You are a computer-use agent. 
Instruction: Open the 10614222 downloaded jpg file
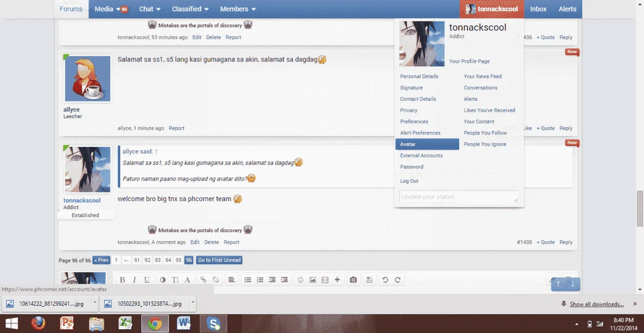tap(46, 304)
